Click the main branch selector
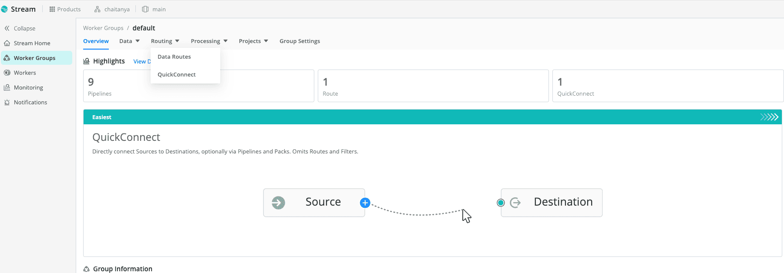This screenshot has width=784, height=273. coord(154,9)
